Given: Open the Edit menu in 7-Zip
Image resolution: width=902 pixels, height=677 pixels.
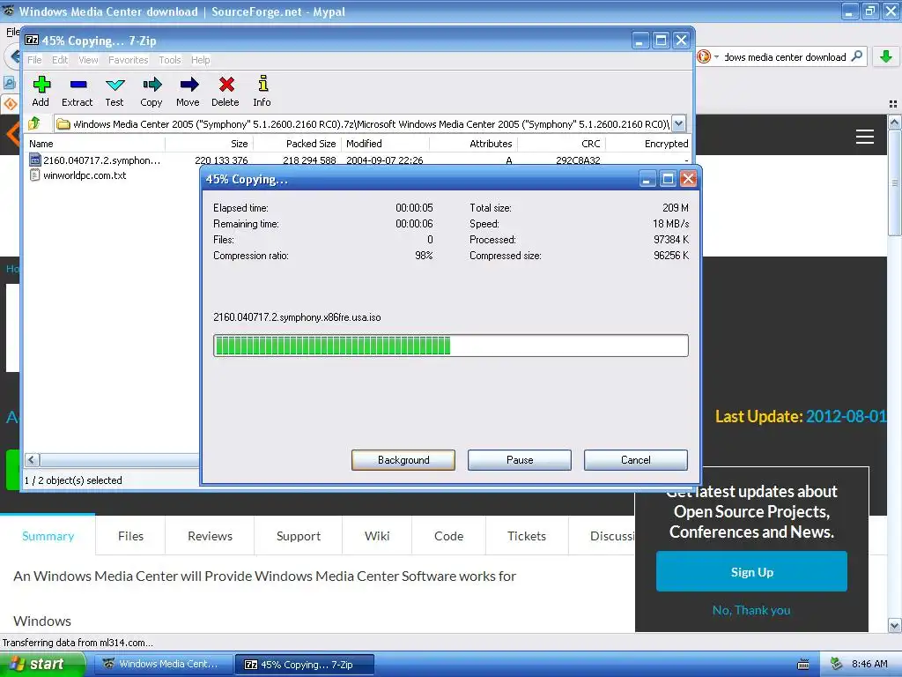Looking at the screenshot, I should [60, 60].
